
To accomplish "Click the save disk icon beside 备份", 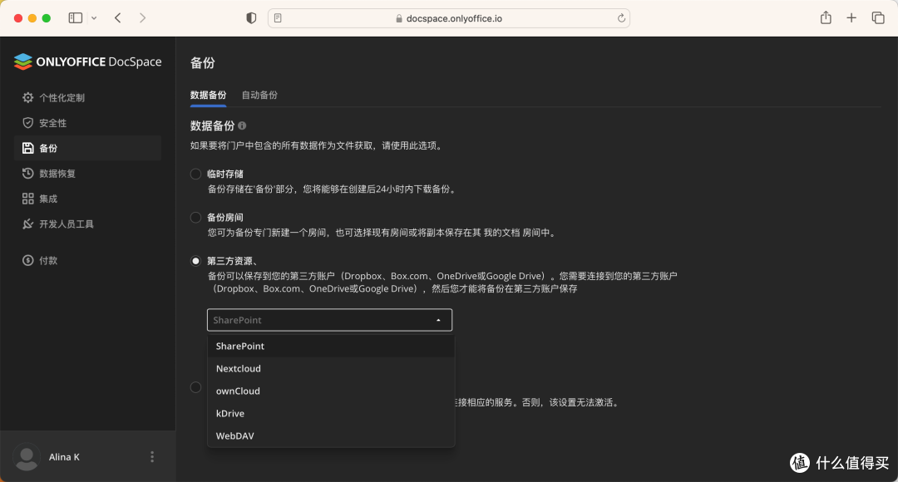I will tap(27, 148).
